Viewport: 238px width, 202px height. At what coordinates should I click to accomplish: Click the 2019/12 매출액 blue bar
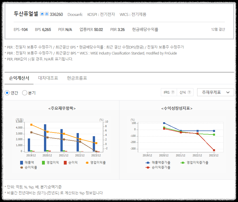pyautogui.click(x=29, y=145)
